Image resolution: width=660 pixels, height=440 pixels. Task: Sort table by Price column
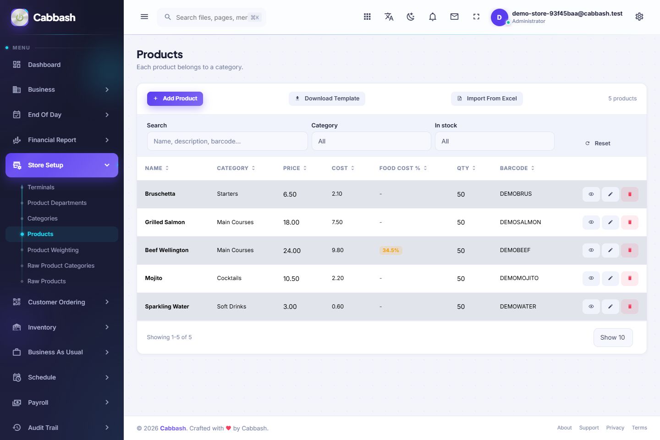click(x=295, y=168)
